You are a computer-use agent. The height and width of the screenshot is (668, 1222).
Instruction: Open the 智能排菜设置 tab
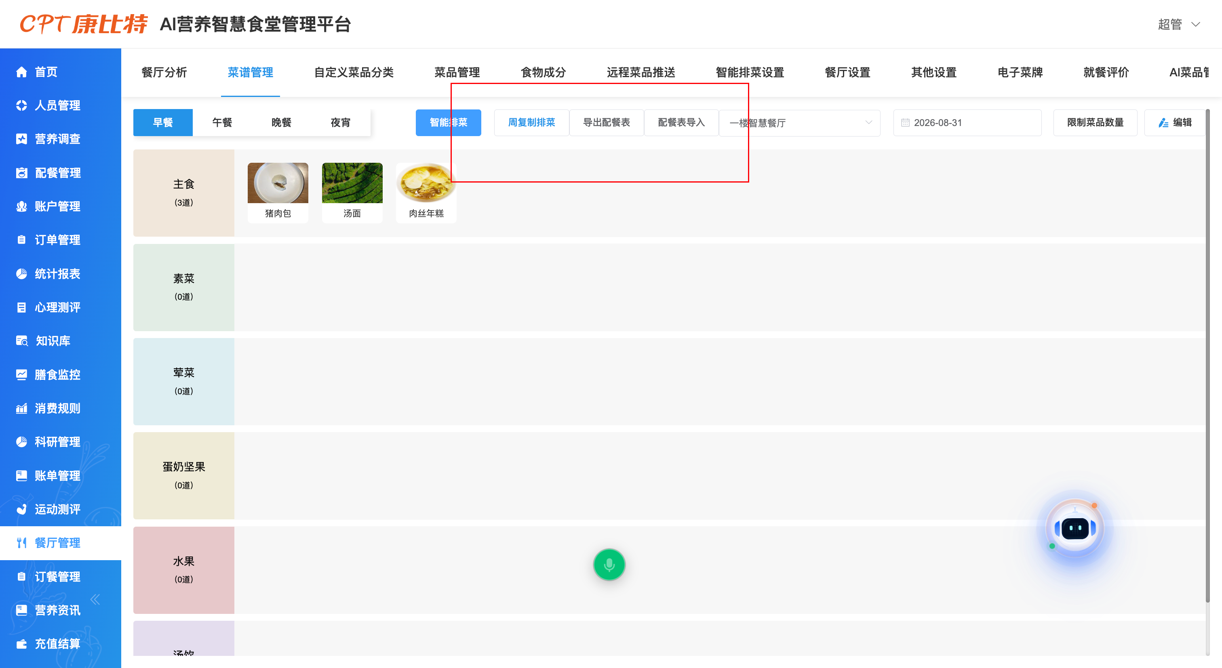pos(750,73)
